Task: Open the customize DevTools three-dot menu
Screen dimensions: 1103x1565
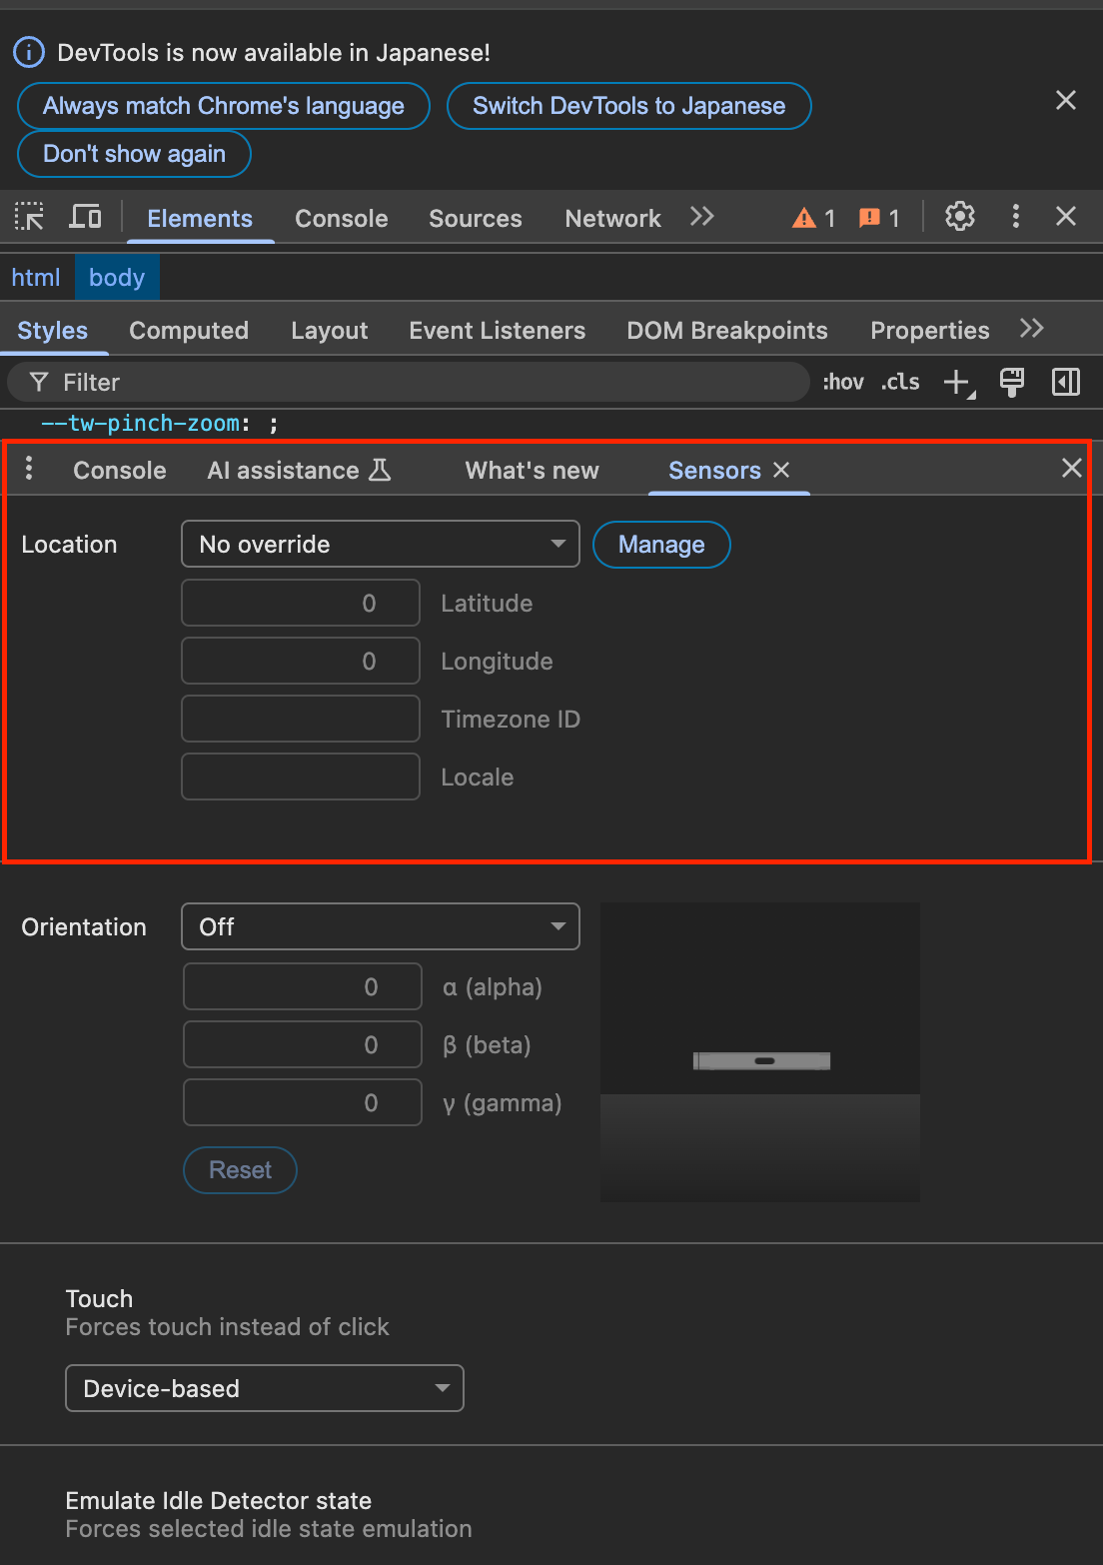Action: 1015,217
